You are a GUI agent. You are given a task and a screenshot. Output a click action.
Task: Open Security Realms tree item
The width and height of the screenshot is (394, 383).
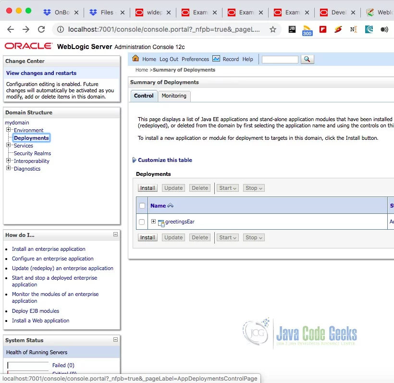[32, 153]
